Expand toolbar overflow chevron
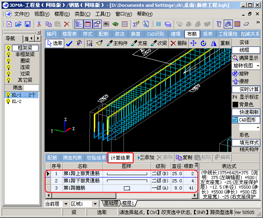The image size is (263, 218). (258, 22)
